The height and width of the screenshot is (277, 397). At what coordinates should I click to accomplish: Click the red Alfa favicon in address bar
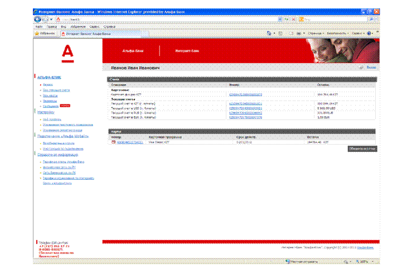(58, 20)
